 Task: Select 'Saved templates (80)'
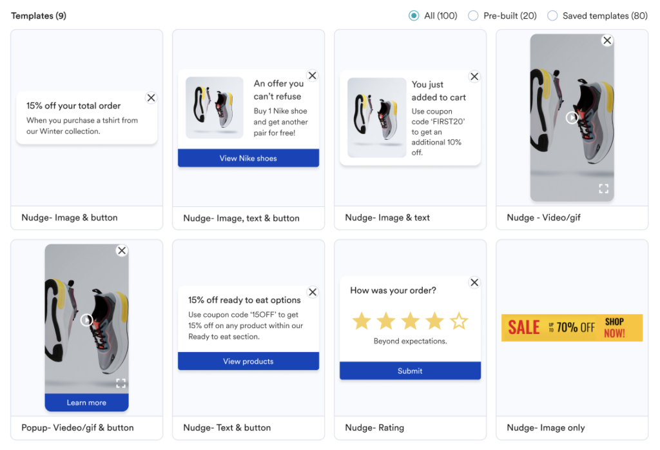tap(552, 15)
